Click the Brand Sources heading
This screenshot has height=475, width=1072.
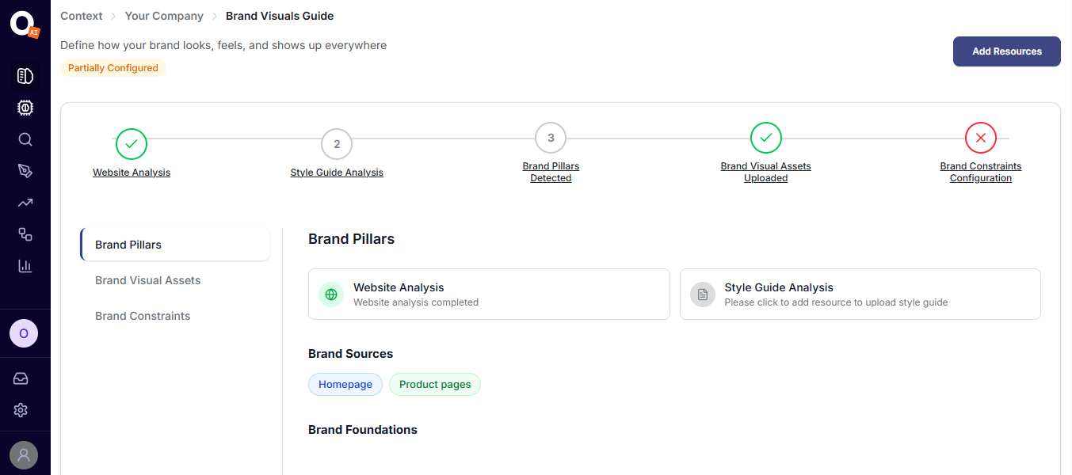tap(351, 354)
